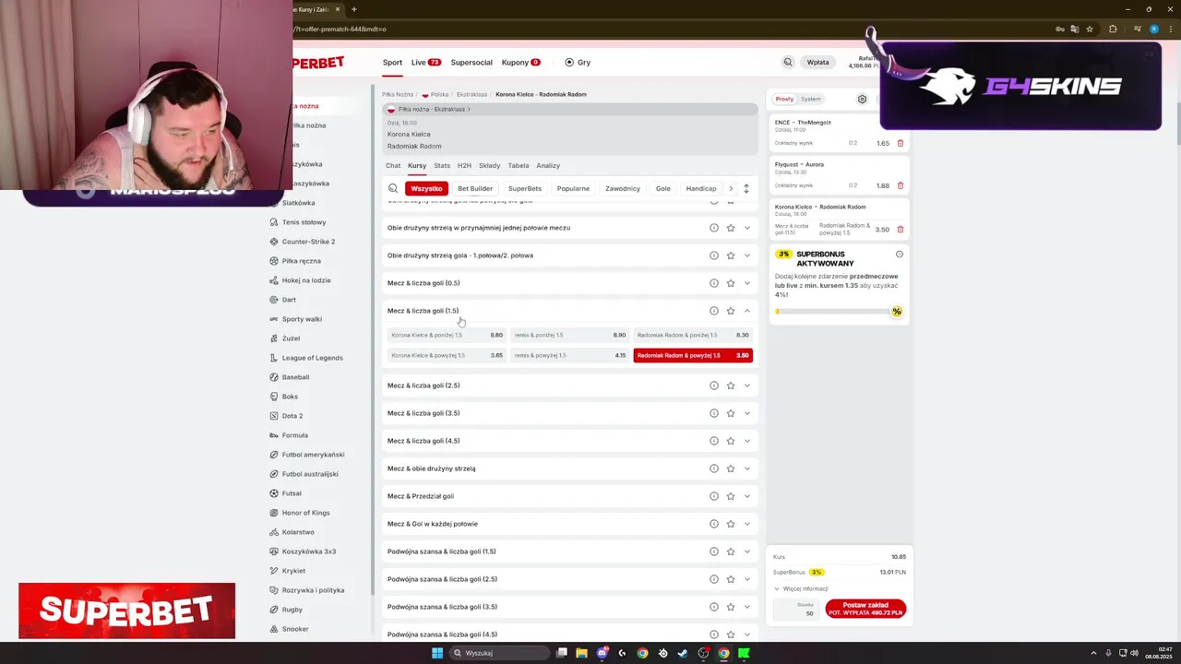Click the Postaw zakład button
The height and width of the screenshot is (664, 1181).
pos(865,609)
